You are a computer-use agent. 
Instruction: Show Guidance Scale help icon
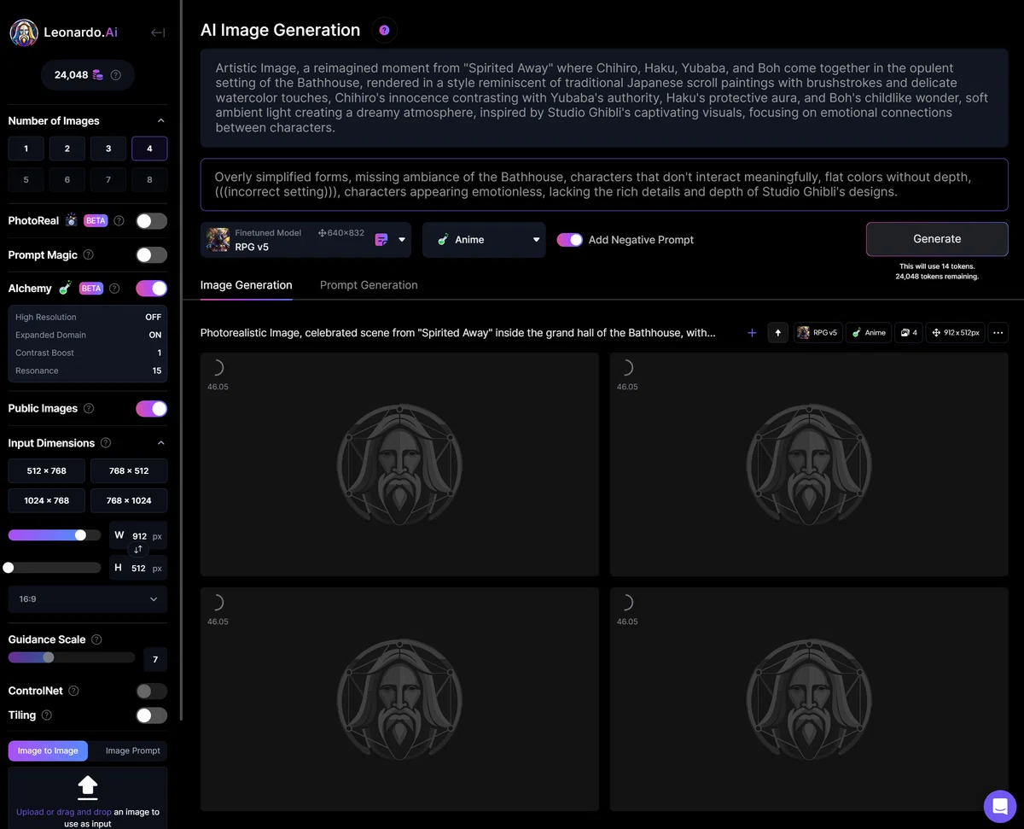click(96, 639)
